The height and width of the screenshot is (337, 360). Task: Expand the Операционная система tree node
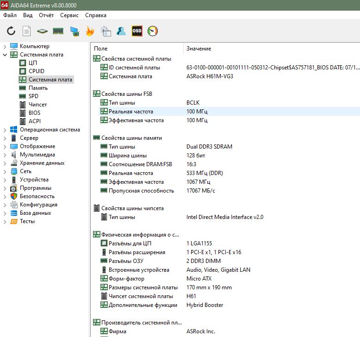click(5, 130)
